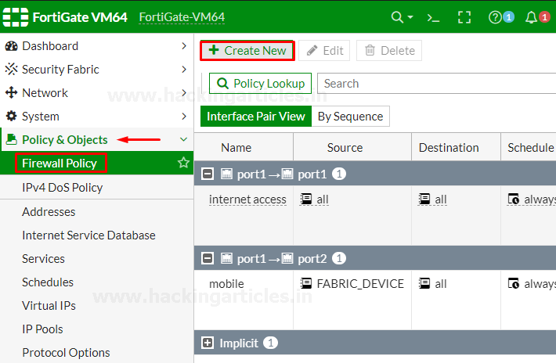Focus the policy Search field
The image size is (556, 363).
tap(436, 84)
